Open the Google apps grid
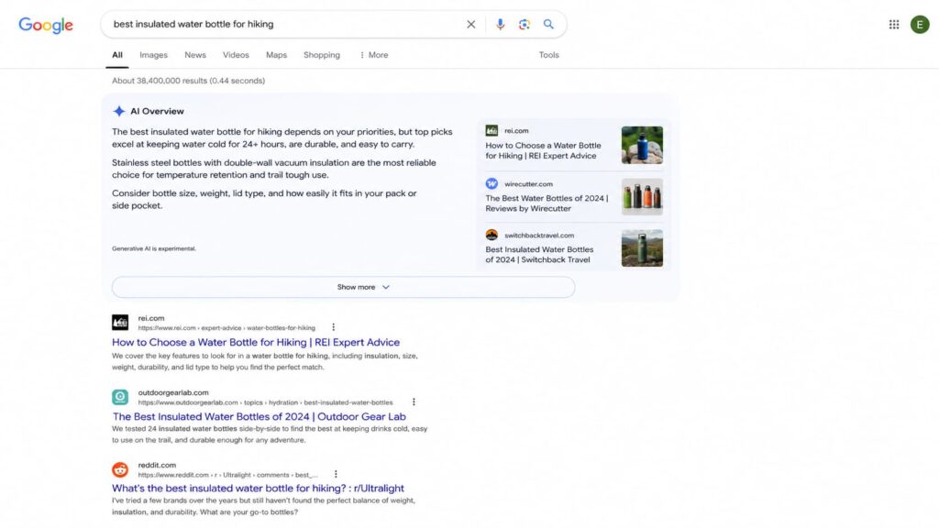939x528 pixels. click(x=893, y=25)
